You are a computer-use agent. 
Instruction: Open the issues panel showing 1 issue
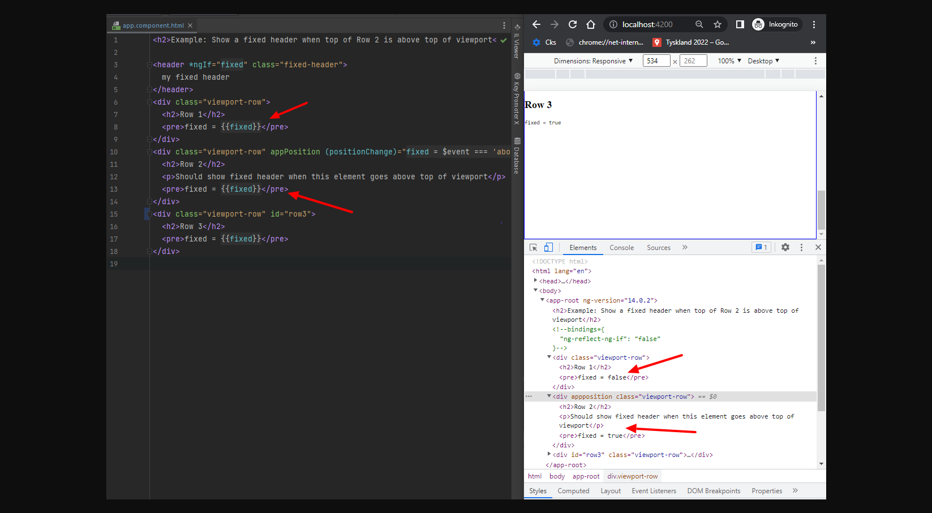[761, 247]
